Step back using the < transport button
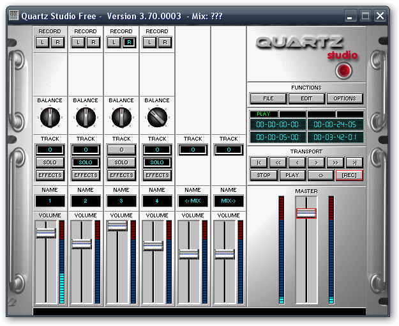Screen dimensions: 399x326 pyautogui.click(x=297, y=162)
